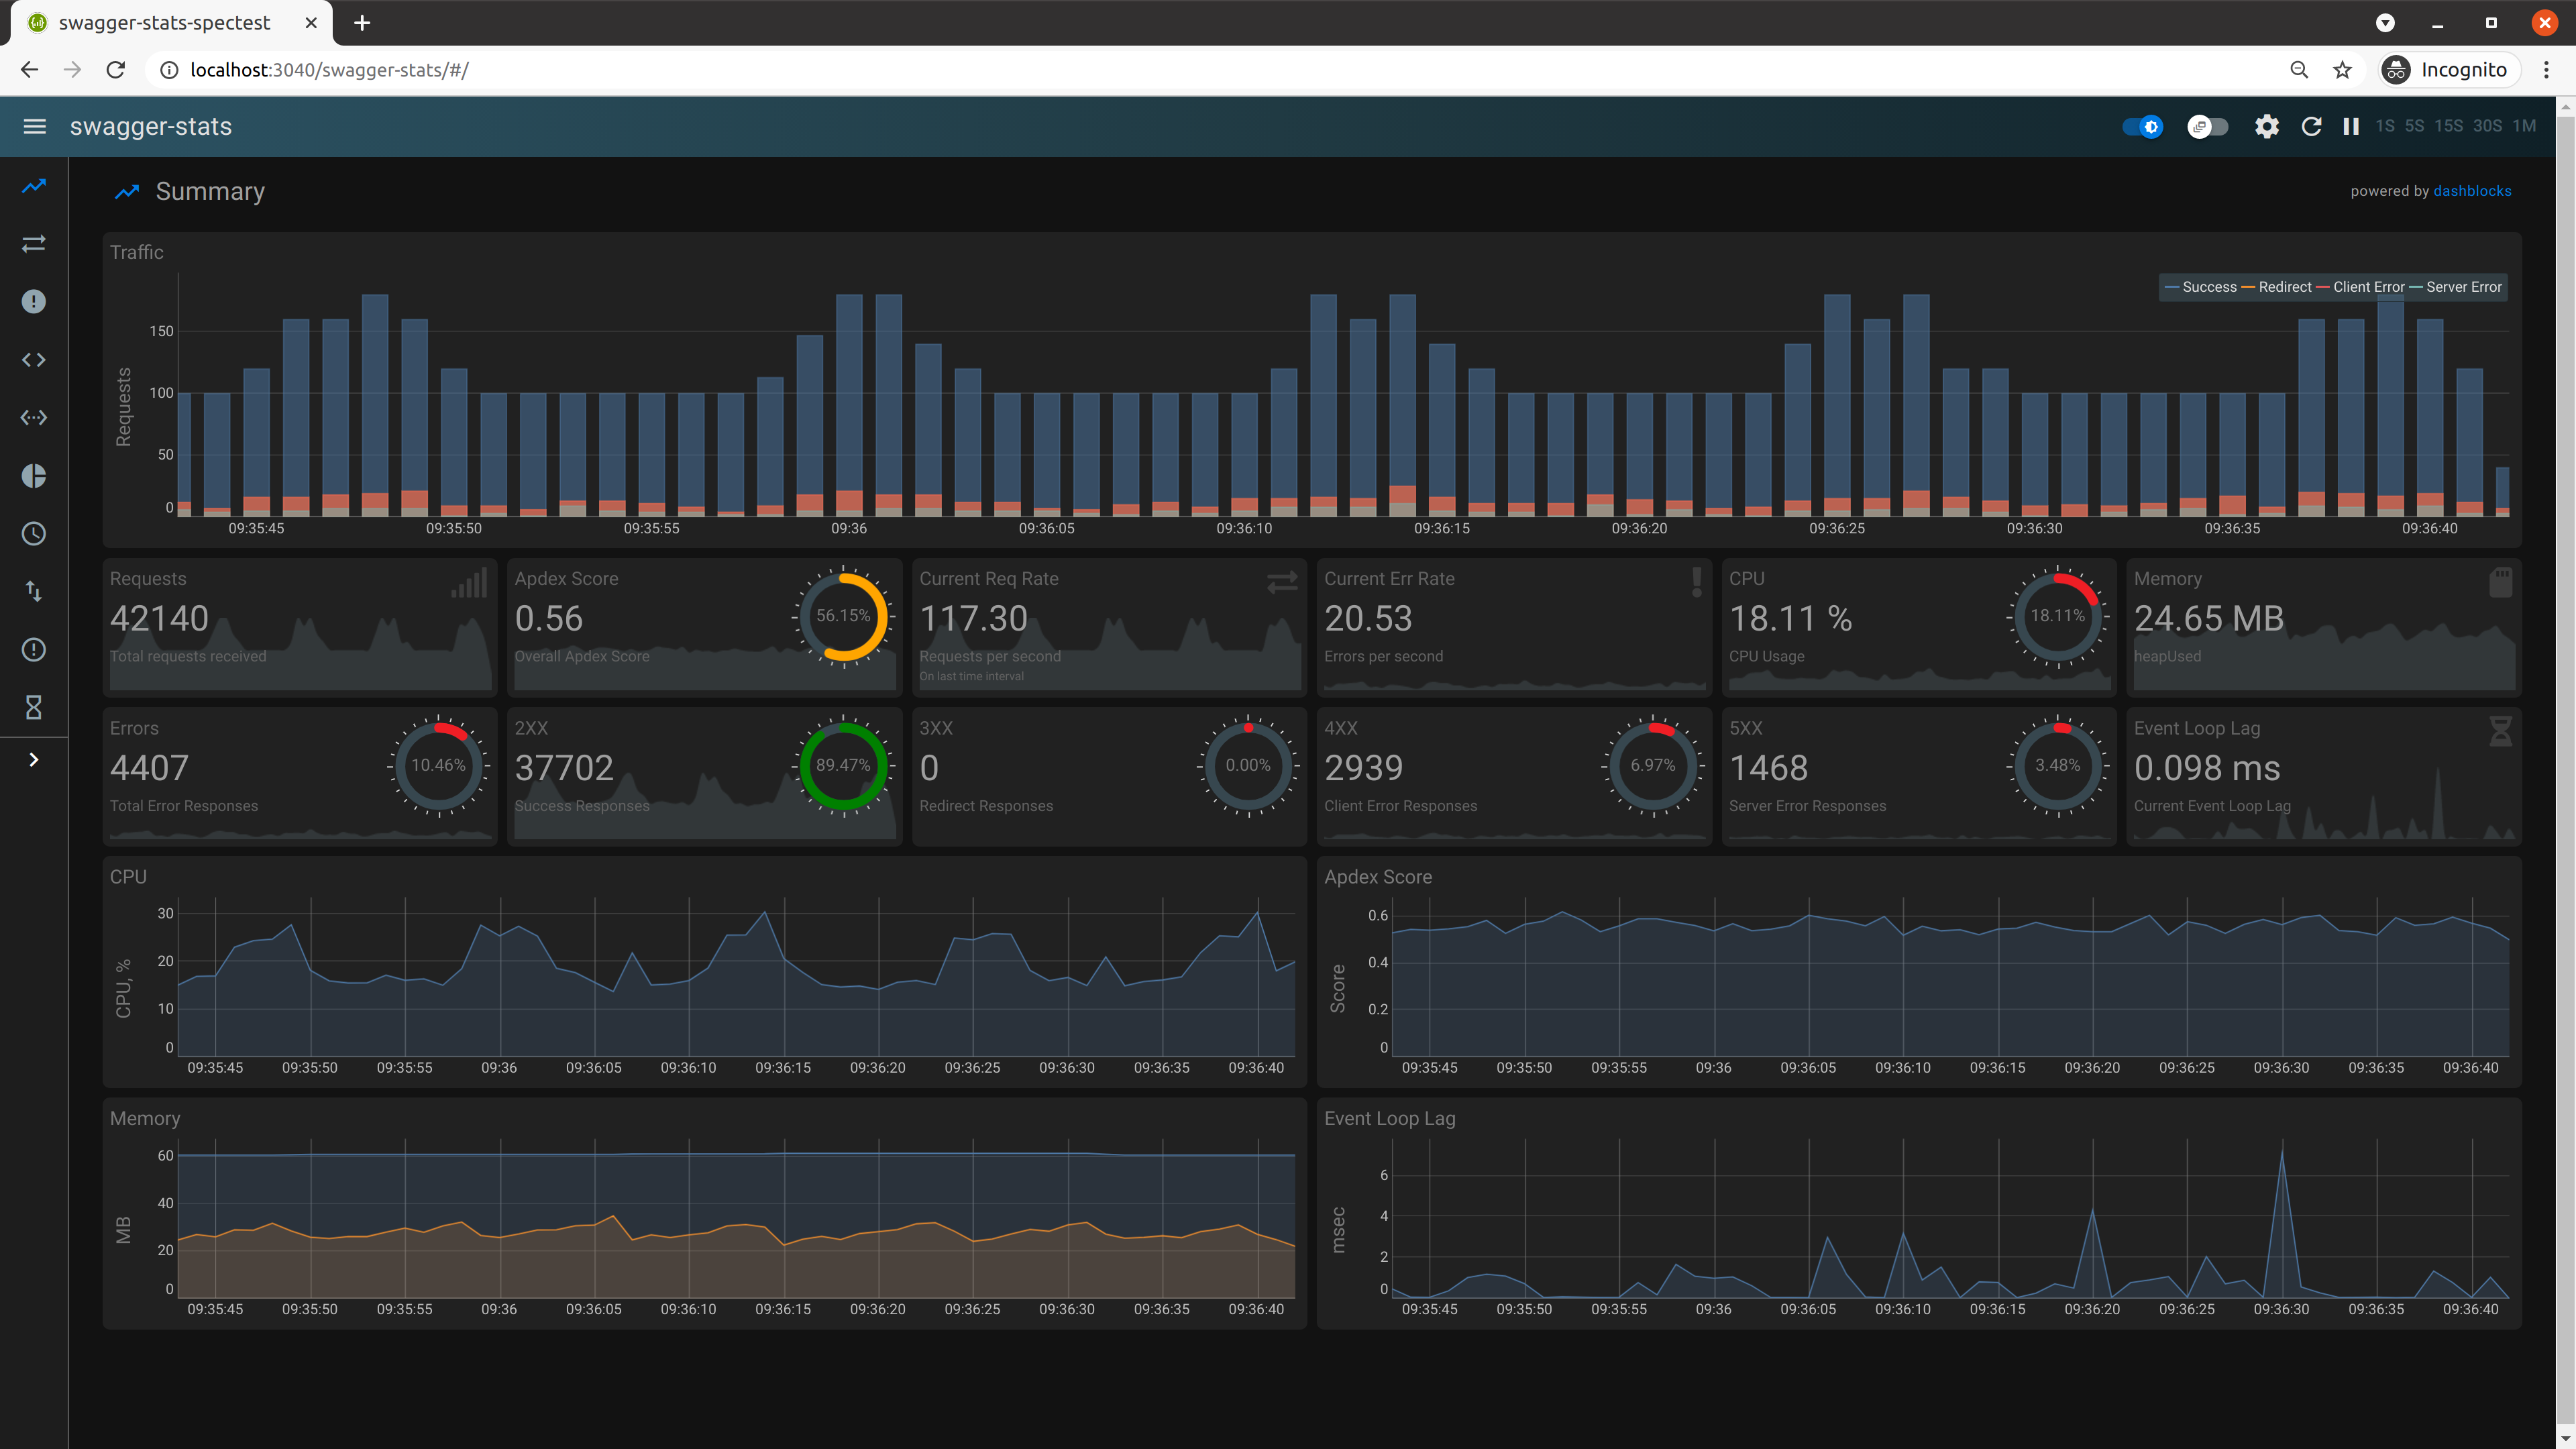Toggle the pause button in toolbar
Viewport: 2576px width, 1449px height.
click(2351, 125)
